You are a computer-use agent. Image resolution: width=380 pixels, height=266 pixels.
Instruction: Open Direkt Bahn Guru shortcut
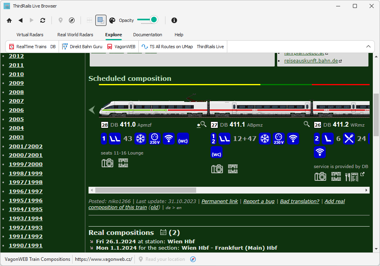pyautogui.click(x=83, y=47)
